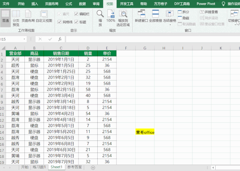
Task: Select quantity cell 58 in column D
Action: coord(88,89)
